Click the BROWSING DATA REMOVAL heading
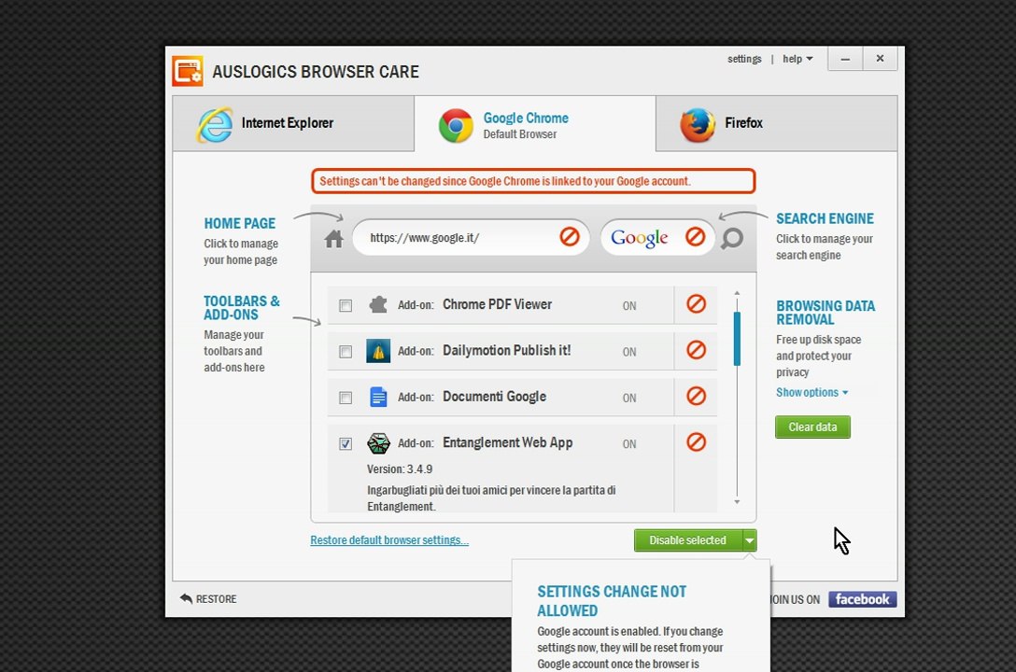The width and height of the screenshot is (1016, 672). [x=825, y=312]
